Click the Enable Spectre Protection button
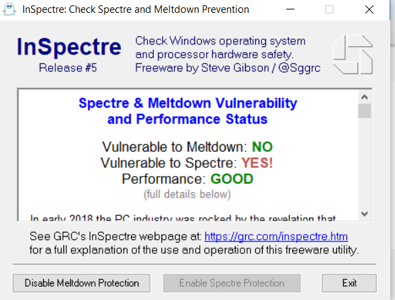 point(232,283)
